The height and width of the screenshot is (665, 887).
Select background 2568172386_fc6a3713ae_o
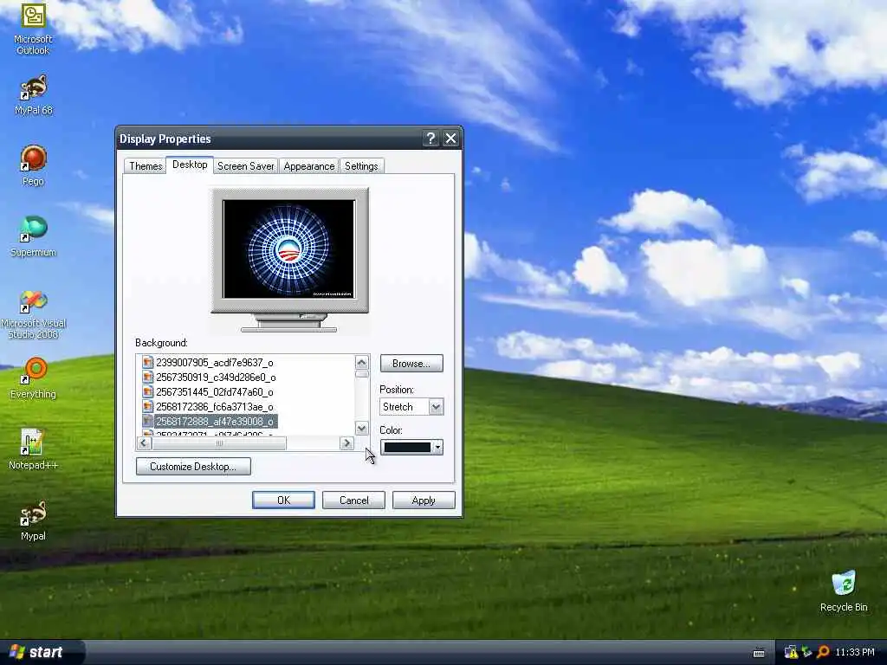pos(215,407)
